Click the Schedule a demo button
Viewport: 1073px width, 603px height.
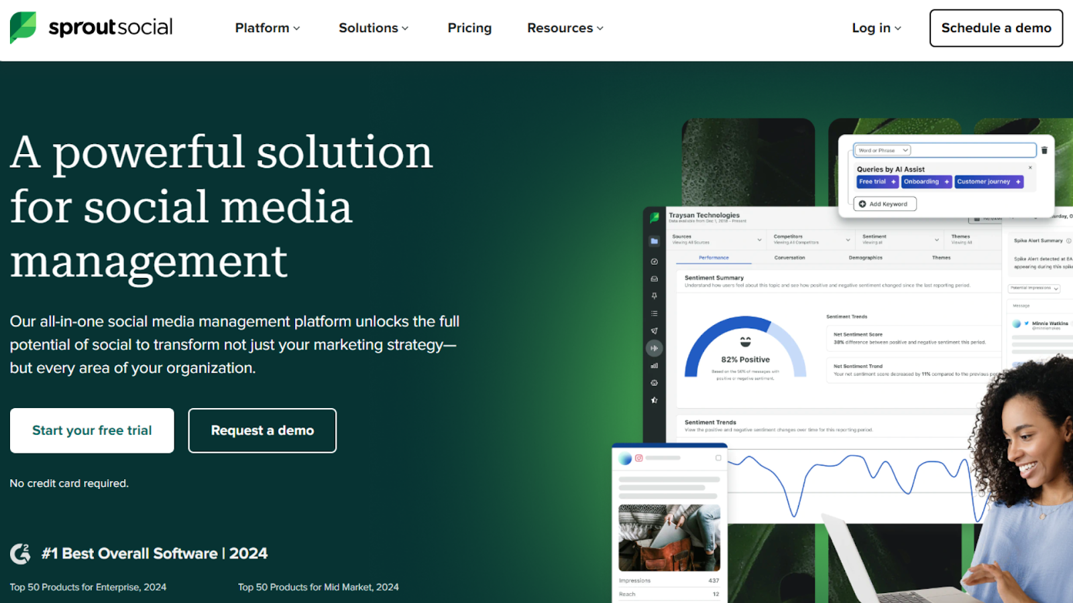pyautogui.click(x=996, y=28)
